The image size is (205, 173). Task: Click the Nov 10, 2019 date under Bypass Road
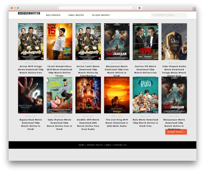tap(31, 116)
